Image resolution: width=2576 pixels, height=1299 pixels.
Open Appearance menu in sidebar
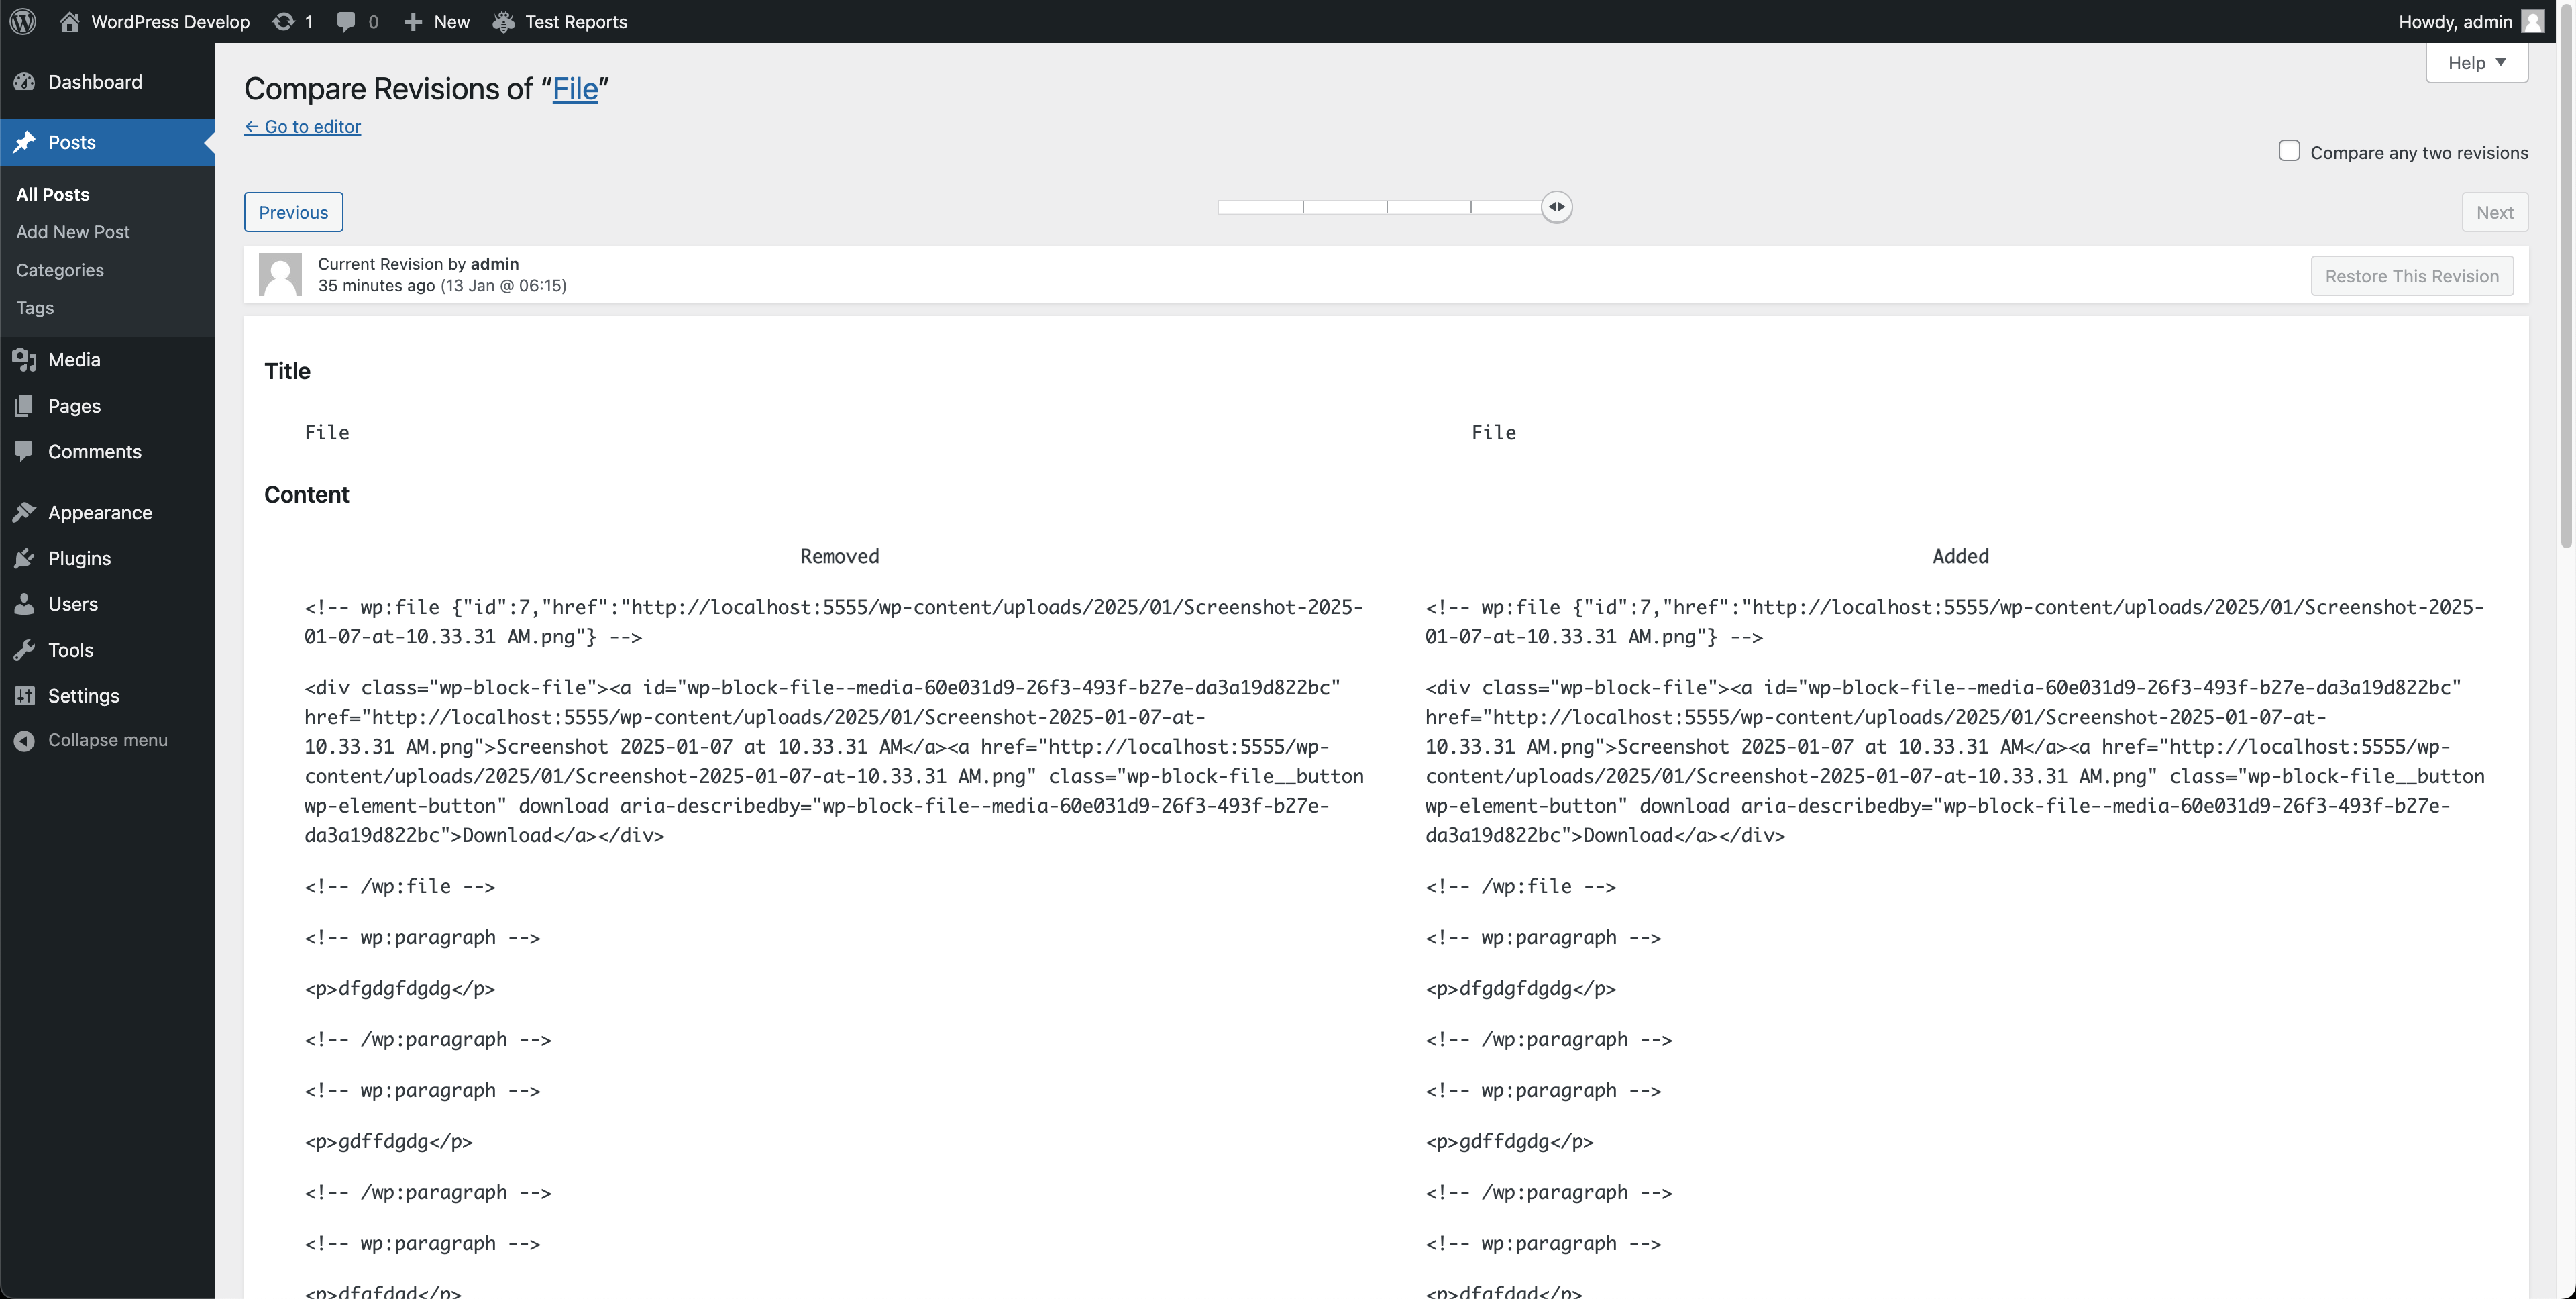pyautogui.click(x=99, y=512)
